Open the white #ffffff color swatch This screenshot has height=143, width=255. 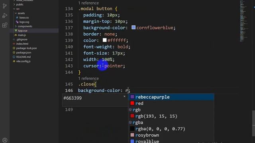(104, 40)
